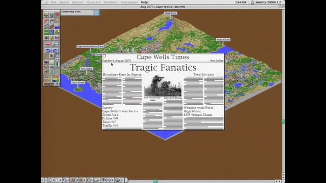Select the Education buildings tool
This screenshot has height=183, width=326.
click(x=46, y=38)
